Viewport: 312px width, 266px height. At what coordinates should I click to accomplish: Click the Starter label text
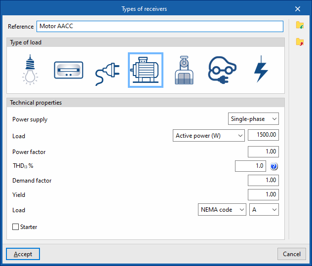click(29, 227)
